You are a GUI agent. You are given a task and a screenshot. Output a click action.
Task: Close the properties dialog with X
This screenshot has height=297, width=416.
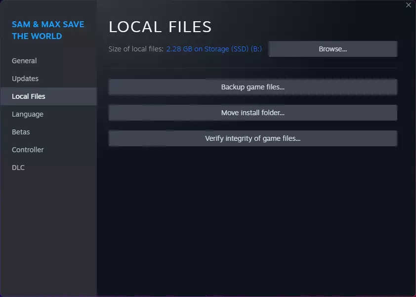point(408,5)
